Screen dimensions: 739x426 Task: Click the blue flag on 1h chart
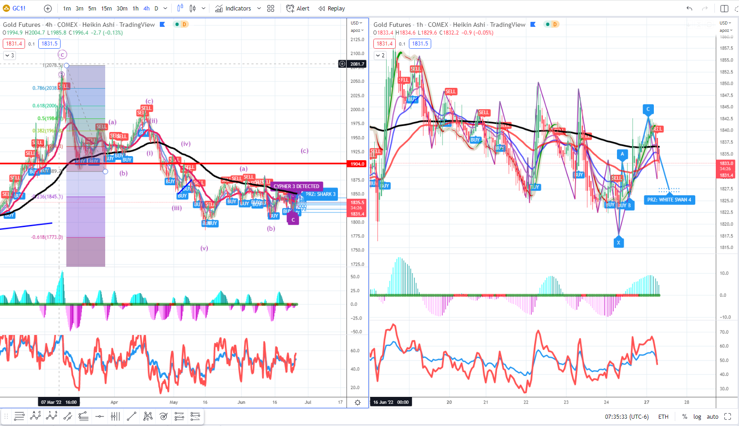click(533, 25)
